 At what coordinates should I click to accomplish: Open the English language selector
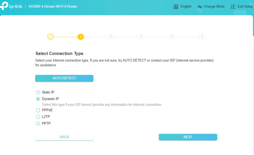[186, 7]
